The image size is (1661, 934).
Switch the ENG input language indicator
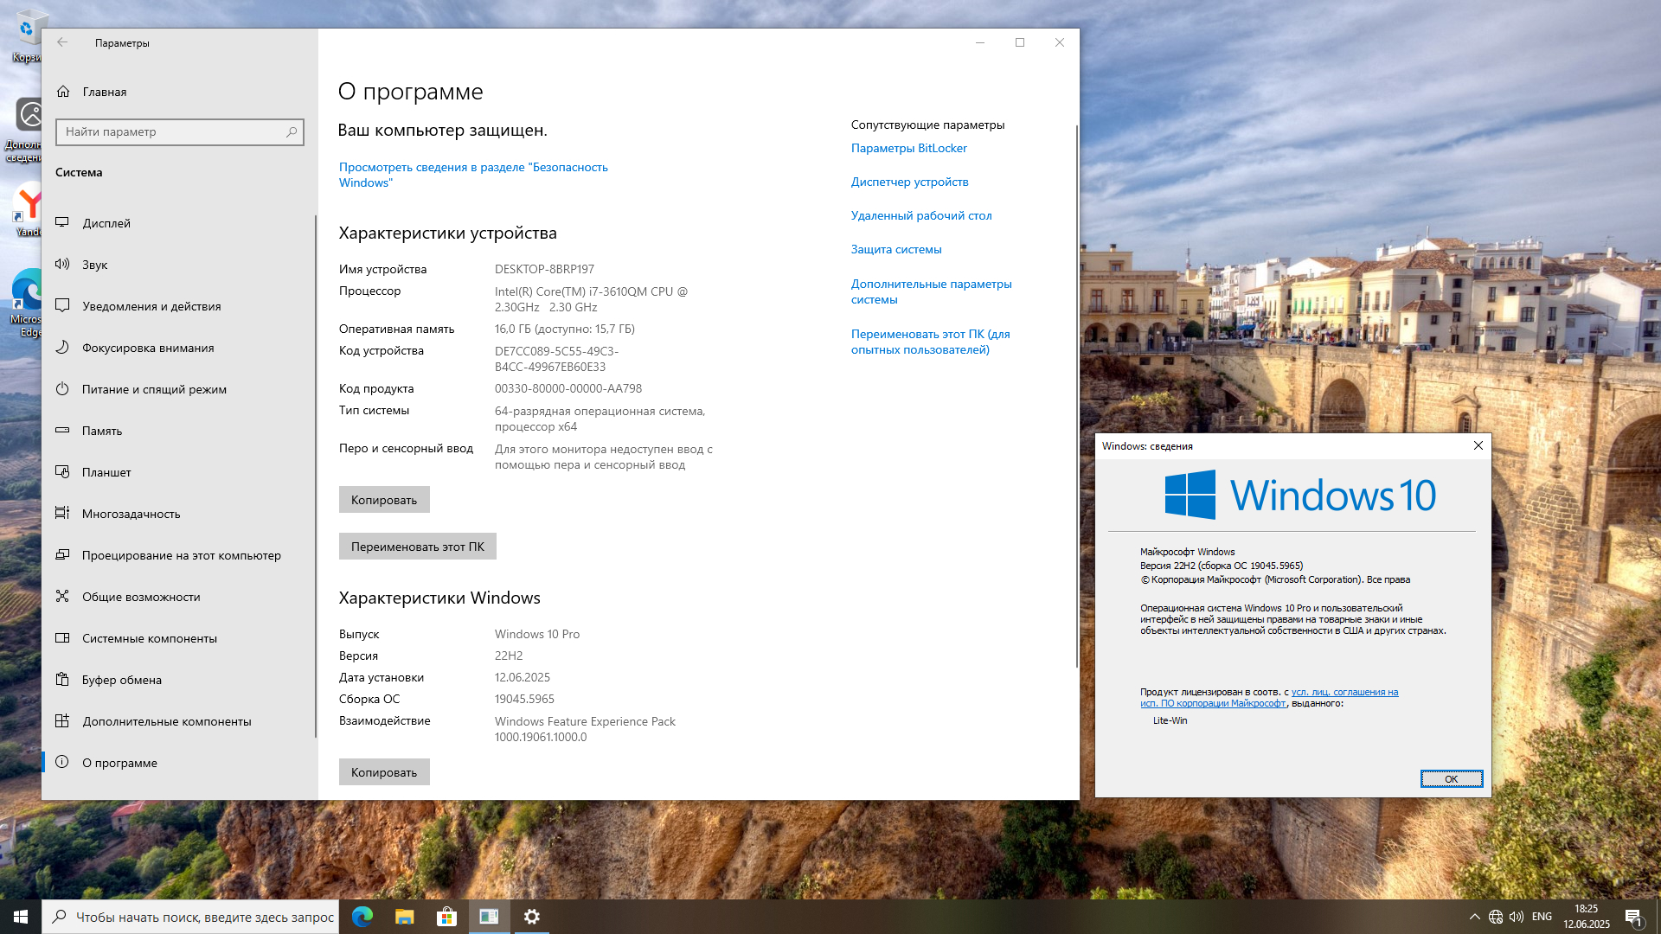[1542, 917]
